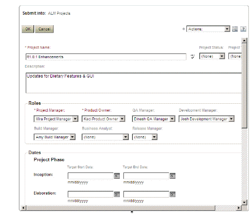The height and width of the screenshot is (217, 251).
Task: Open the QA Manager dropdown
Action: point(153,119)
